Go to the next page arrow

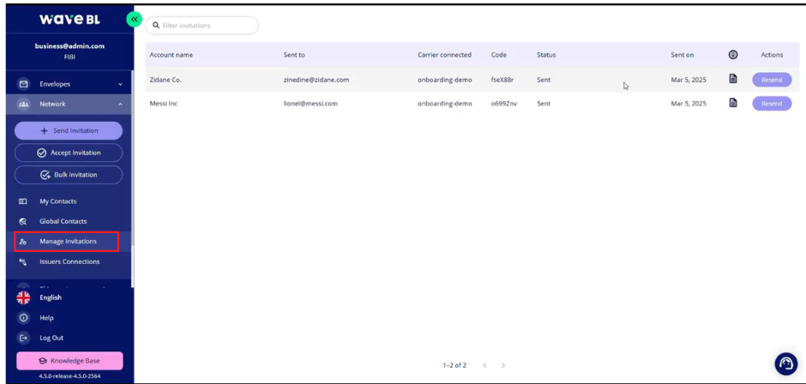pos(503,365)
